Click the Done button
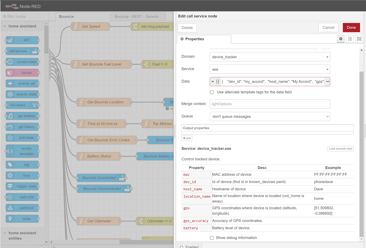This screenshot has width=366, height=248. (351, 27)
